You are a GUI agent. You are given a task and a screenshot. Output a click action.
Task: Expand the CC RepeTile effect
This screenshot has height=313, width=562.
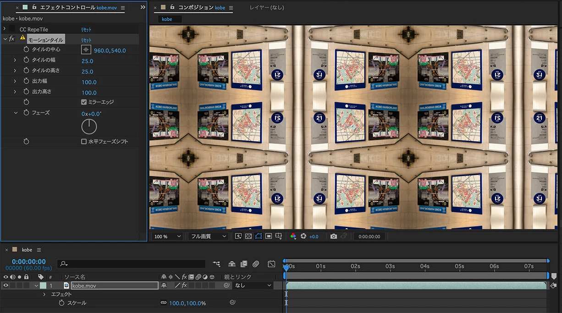point(5,29)
